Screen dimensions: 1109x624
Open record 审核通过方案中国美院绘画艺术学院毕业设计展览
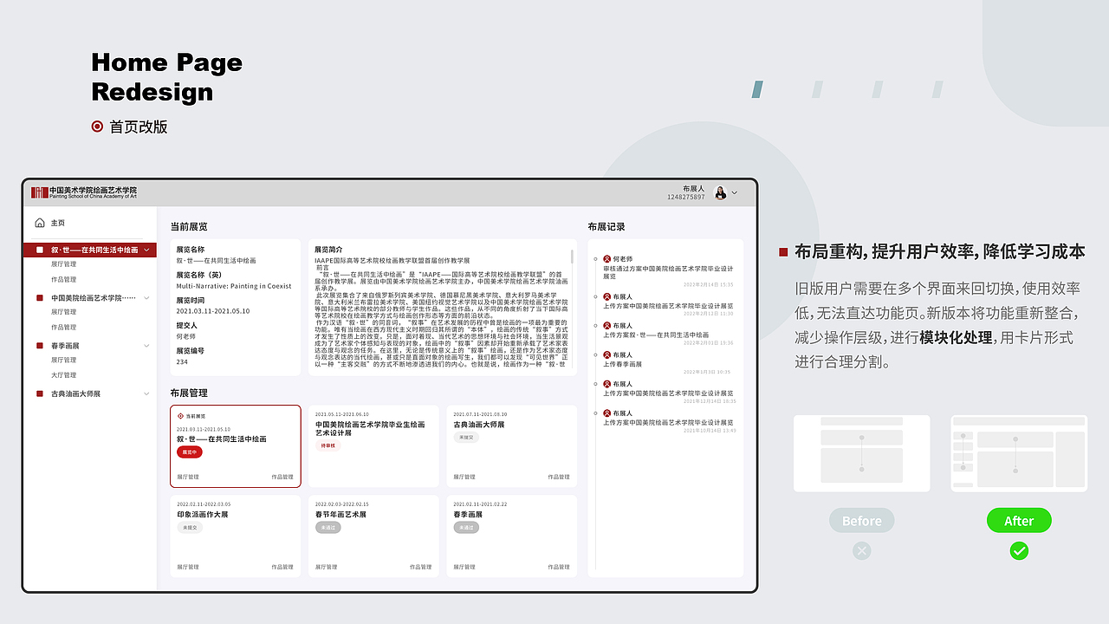coord(668,272)
